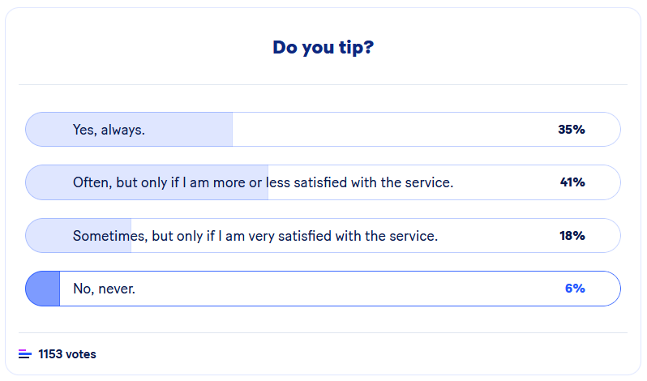Click the "1153 votes" count text
The height and width of the screenshot is (381, 647).
[67, 354]
